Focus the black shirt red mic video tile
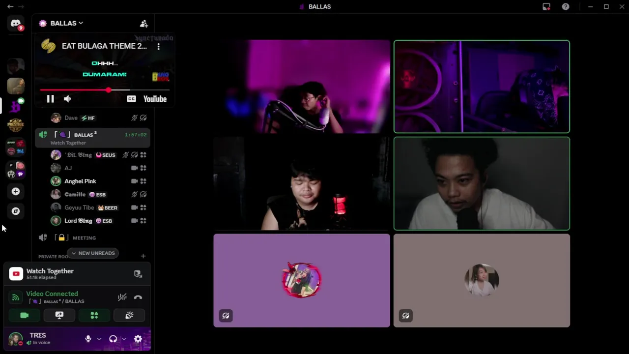The image size is (629, 354). click(x=302, y=183)
